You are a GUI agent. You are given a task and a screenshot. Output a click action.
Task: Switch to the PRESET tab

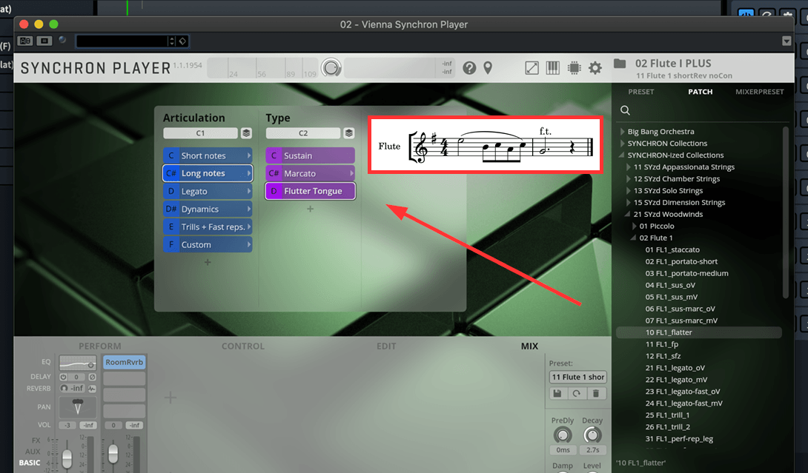point(641,92)
